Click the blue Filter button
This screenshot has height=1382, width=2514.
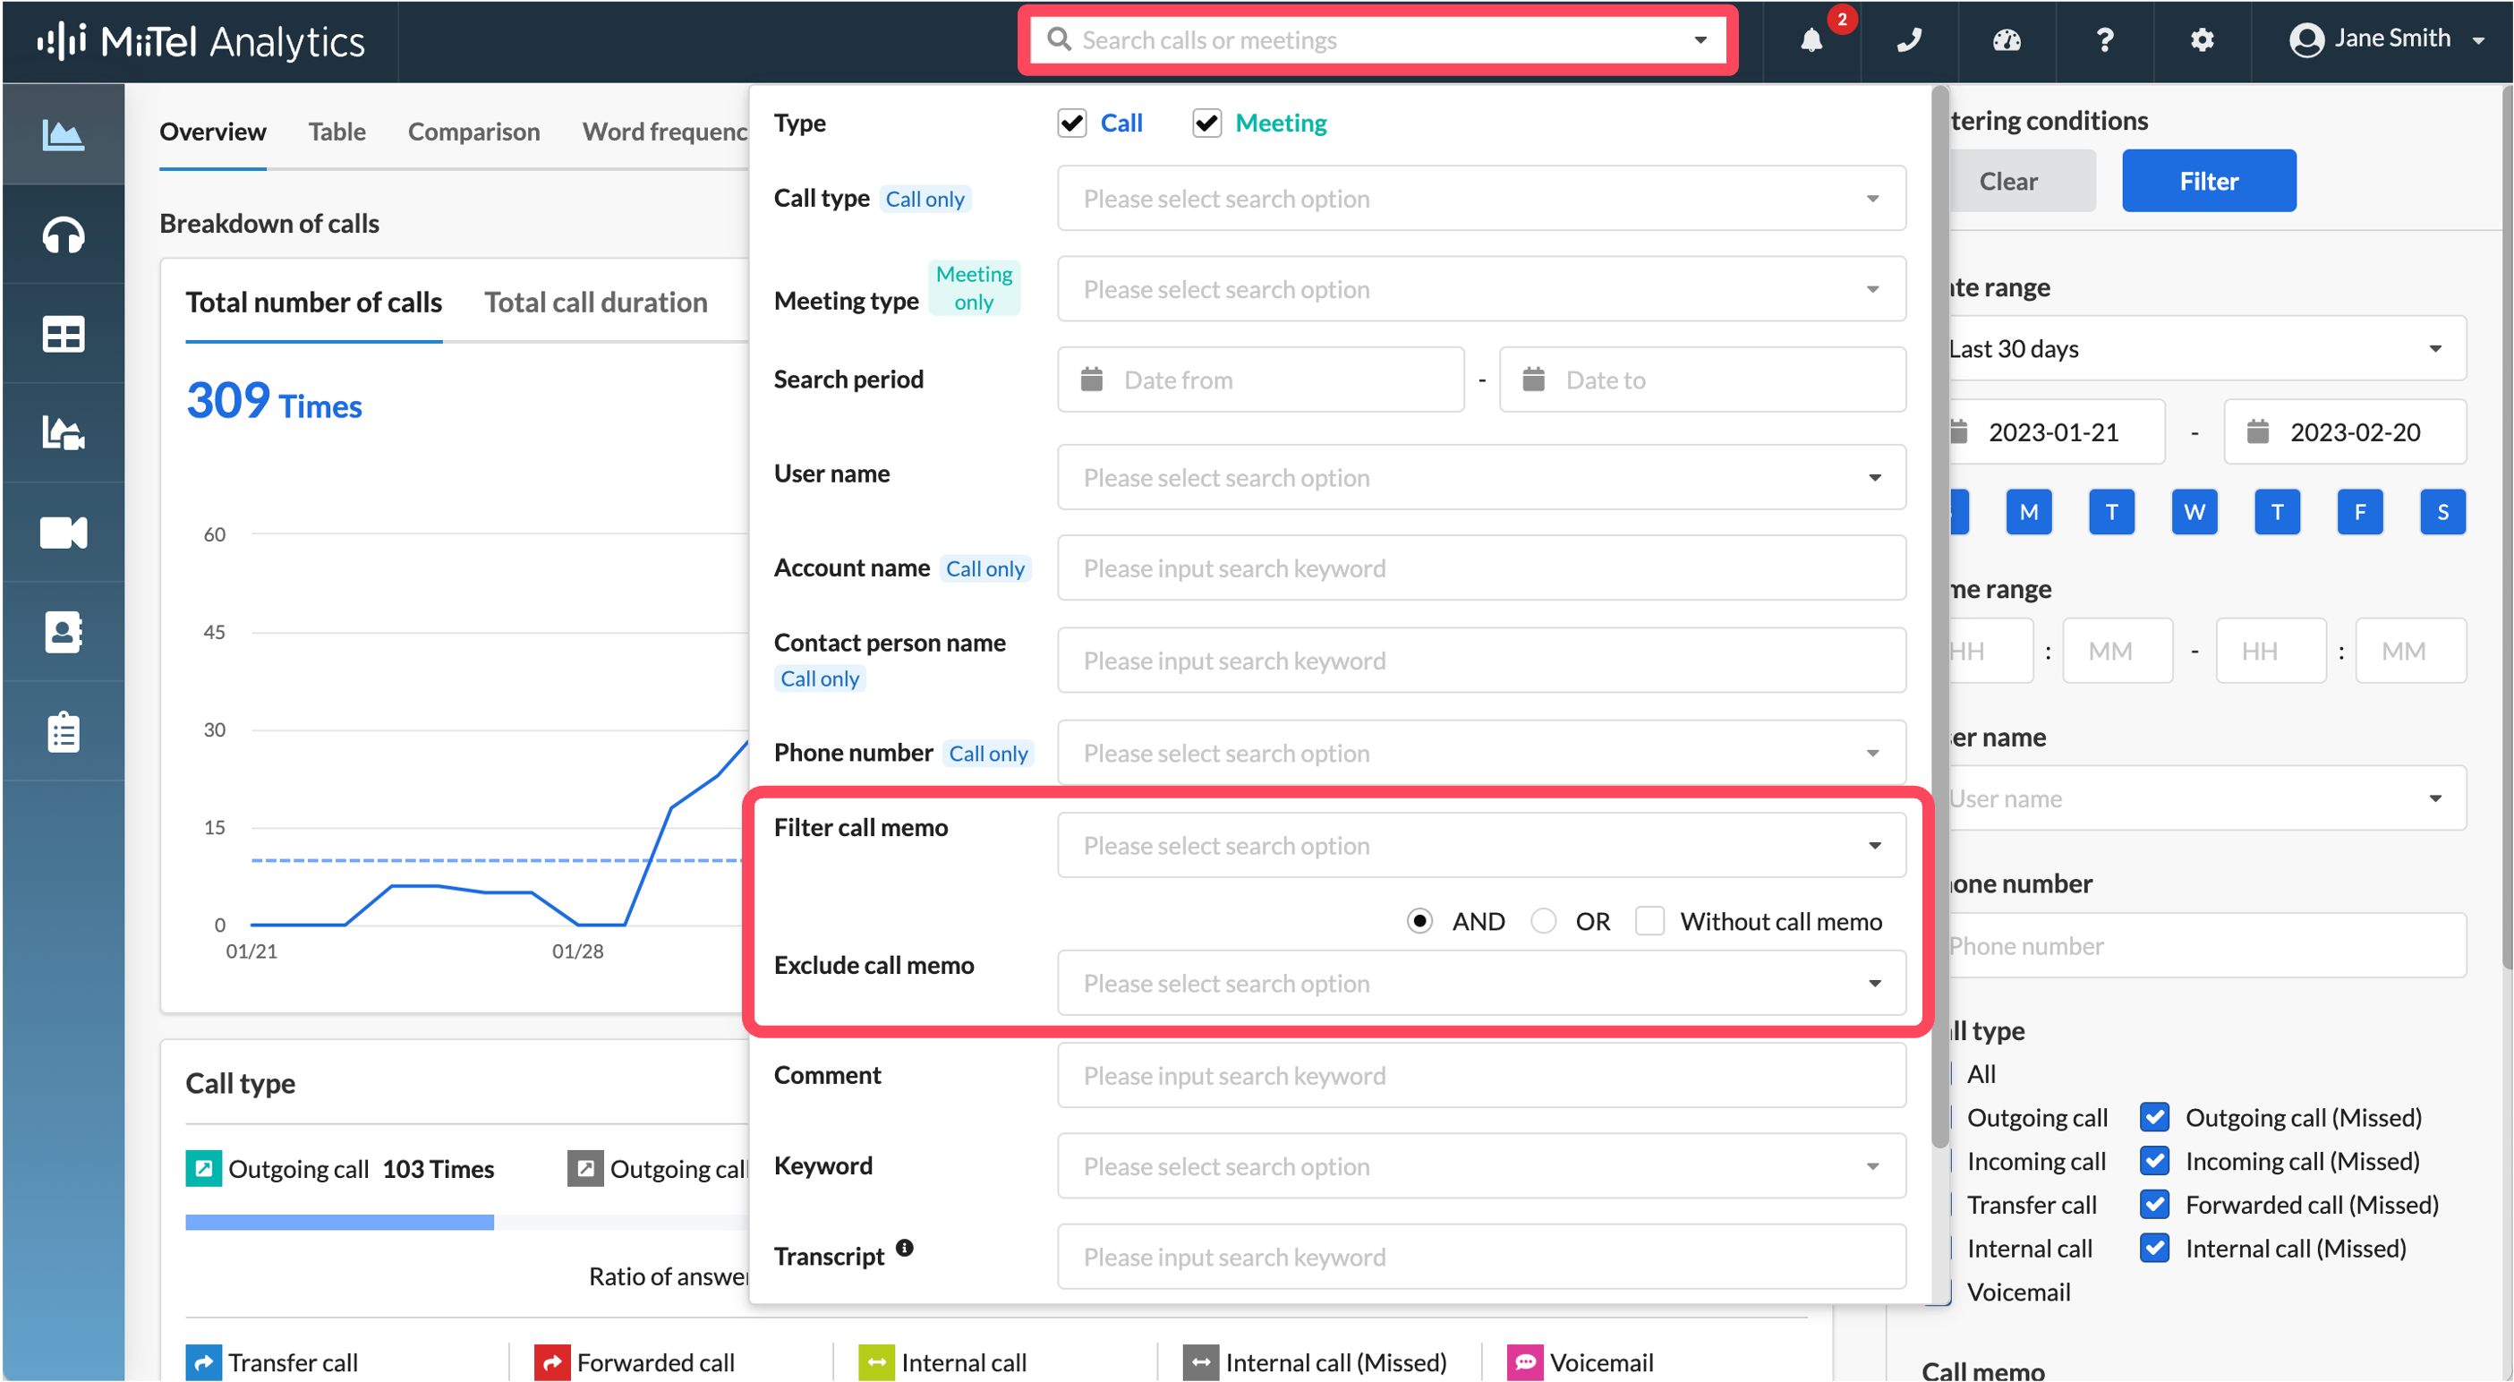click(x=2209, y=181)
